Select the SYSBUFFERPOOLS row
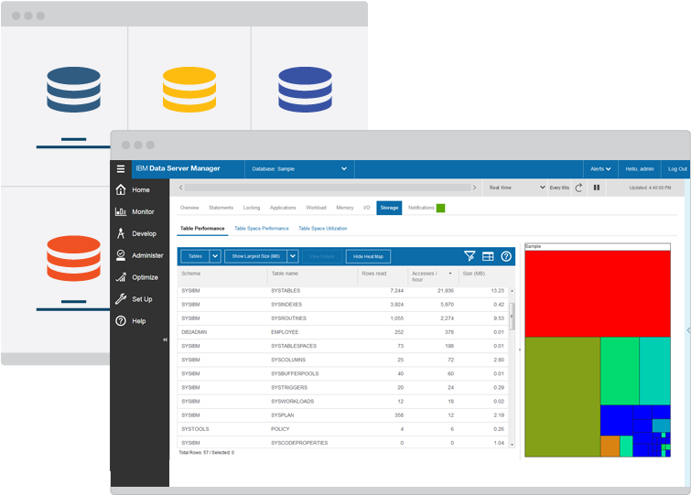 coord(343,373)
